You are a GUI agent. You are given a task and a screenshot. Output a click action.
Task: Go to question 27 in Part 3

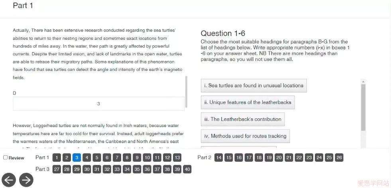coord(57,170)
